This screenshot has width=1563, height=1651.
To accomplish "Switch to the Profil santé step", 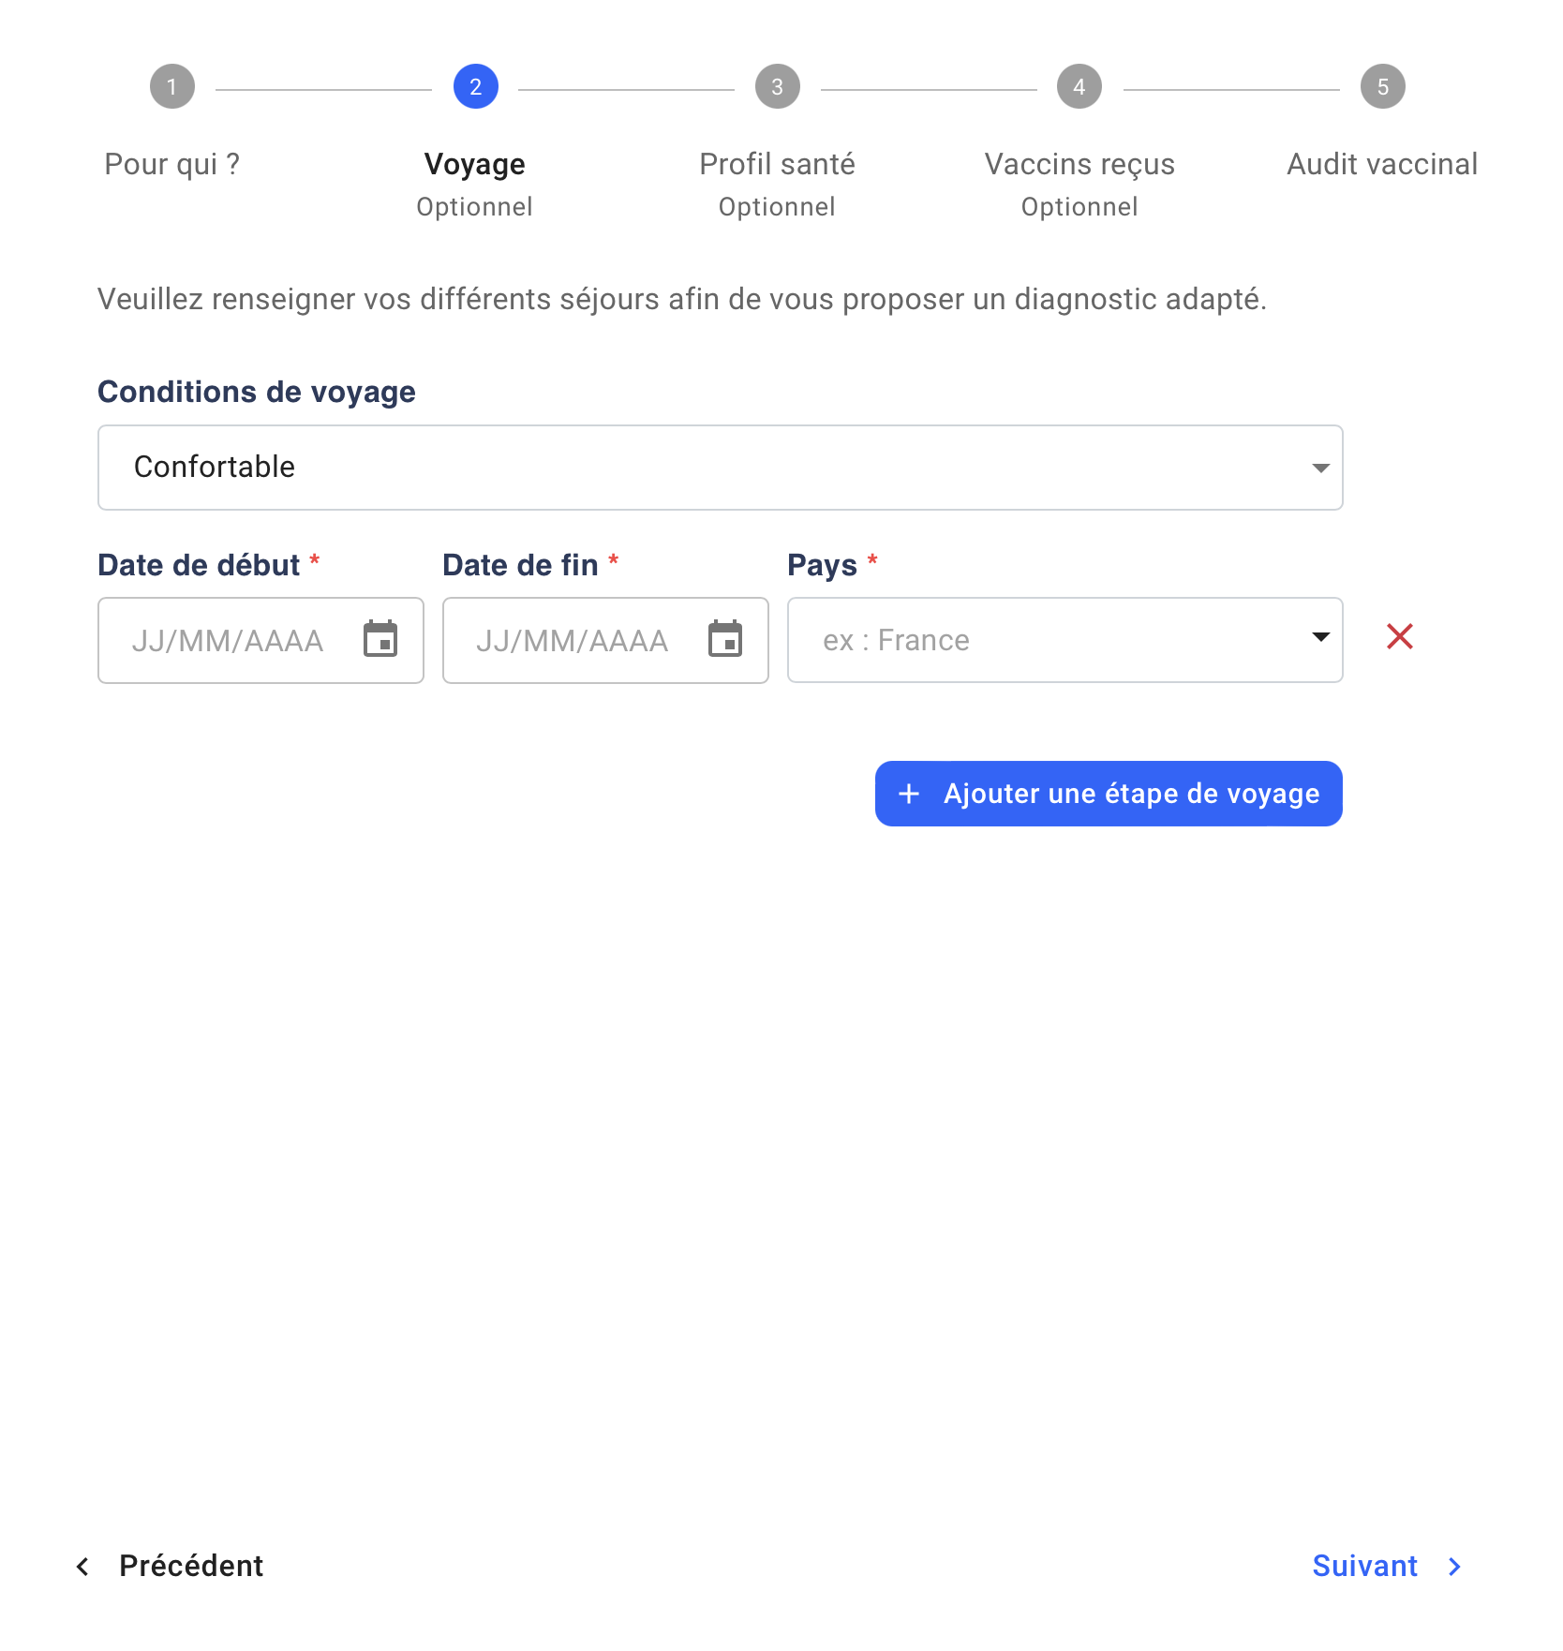I will click(x=778, y=164).
